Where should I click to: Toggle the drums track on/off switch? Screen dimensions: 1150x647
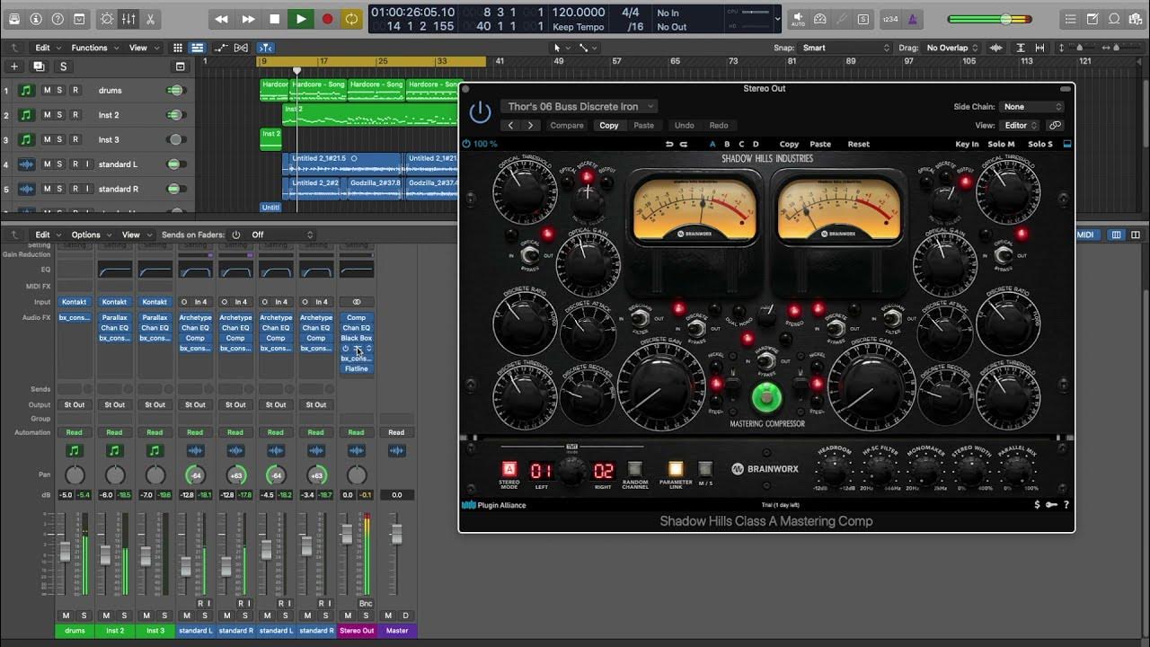coord(176,90)
